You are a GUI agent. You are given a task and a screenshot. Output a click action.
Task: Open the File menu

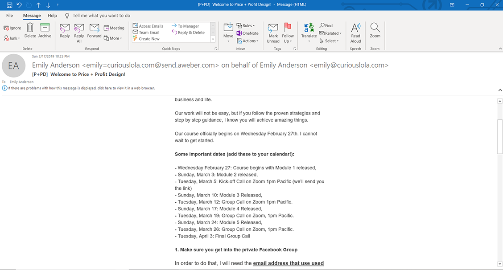point(9,16)
